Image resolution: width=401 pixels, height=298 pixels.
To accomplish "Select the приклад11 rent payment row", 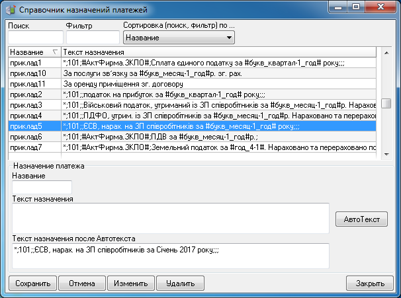I will point(199,84).
